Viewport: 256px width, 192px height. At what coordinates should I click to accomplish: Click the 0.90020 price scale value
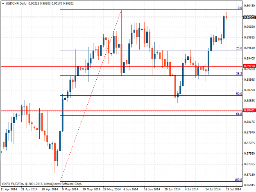[x=249, y=27]
